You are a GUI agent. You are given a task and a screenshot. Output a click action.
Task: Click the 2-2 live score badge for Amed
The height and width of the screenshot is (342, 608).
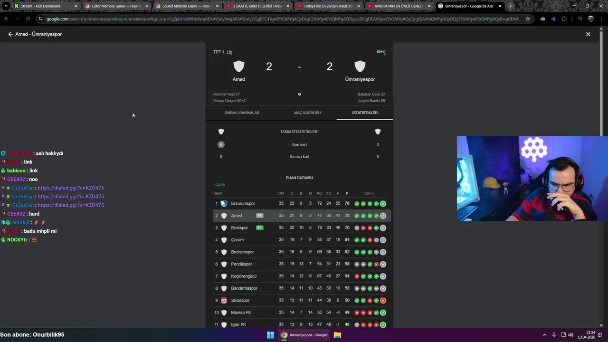(259, 216)
